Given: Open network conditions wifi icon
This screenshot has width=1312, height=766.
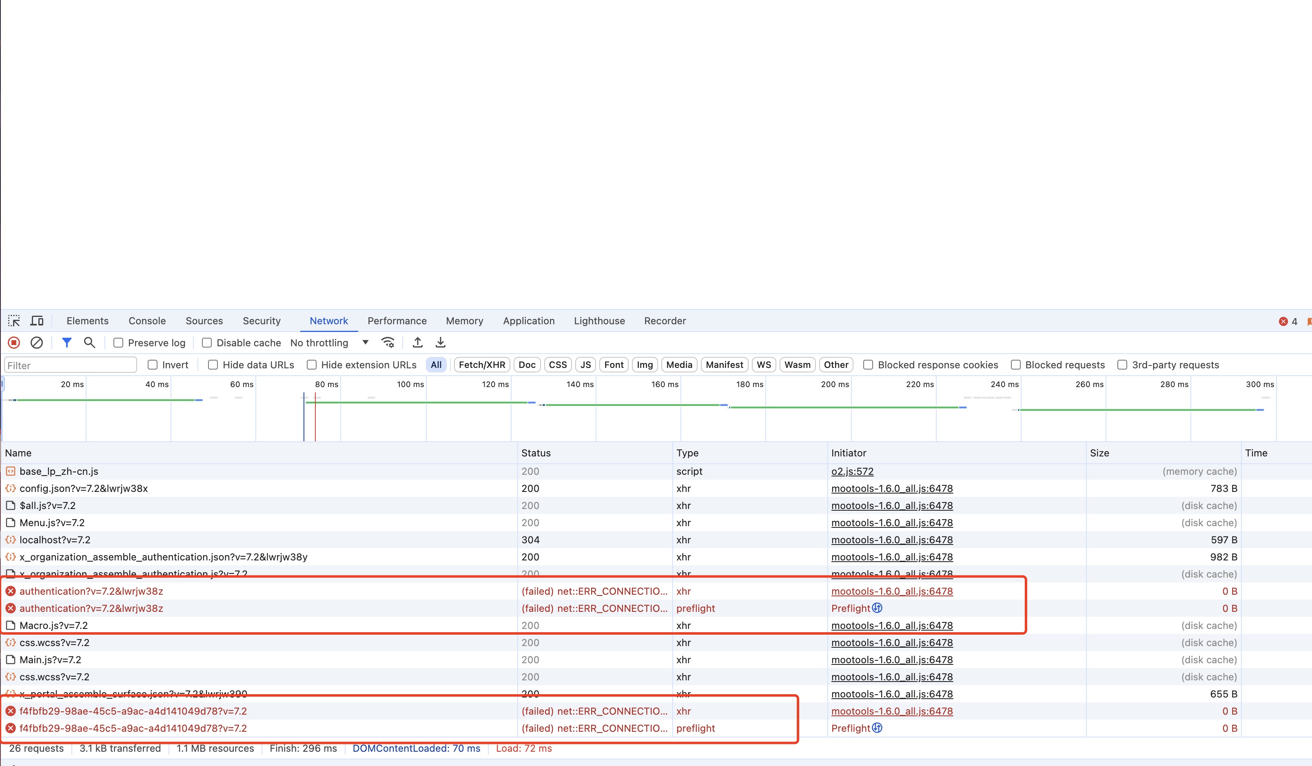Looking at the screenshot, I should click(388, 342).
